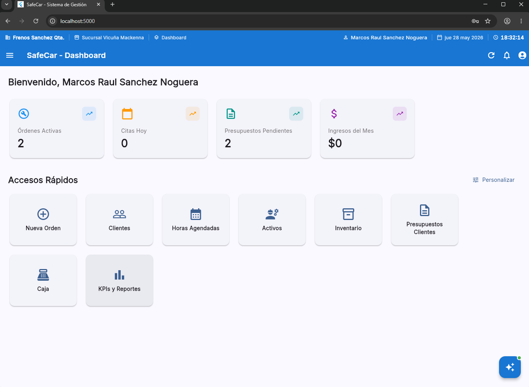Viewport: 529px width, 387px height.
Task: Open the browser password key icon
Action: point(475,21)
